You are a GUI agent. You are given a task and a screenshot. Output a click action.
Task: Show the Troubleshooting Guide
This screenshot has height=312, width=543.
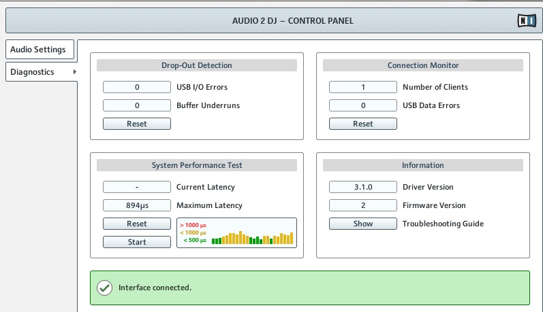pyautogui.click(x=362, y=224)
